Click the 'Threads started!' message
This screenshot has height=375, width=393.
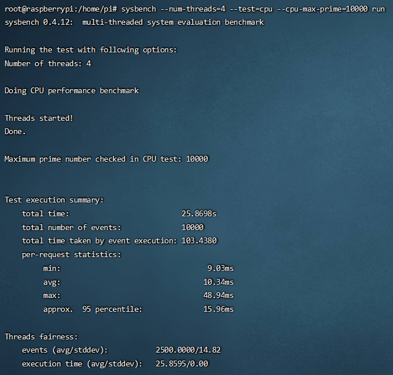pyautogui.click(x=39, y=118)
